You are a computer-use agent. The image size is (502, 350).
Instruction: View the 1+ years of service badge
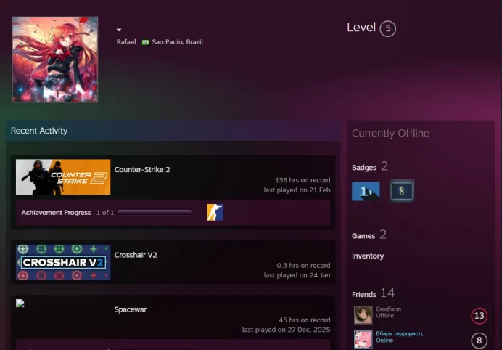(x=366, y=191)
